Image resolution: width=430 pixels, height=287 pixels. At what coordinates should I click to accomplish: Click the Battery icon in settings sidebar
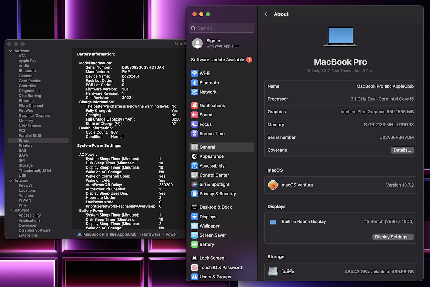[x=195, y=244]
